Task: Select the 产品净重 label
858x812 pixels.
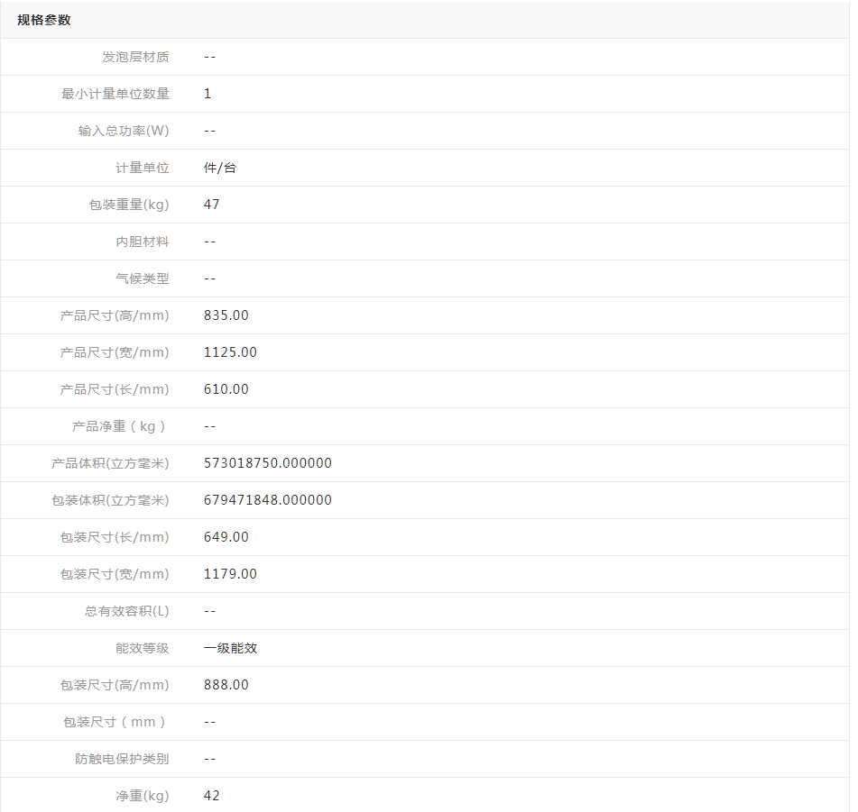Action: (x=120, y=426)
